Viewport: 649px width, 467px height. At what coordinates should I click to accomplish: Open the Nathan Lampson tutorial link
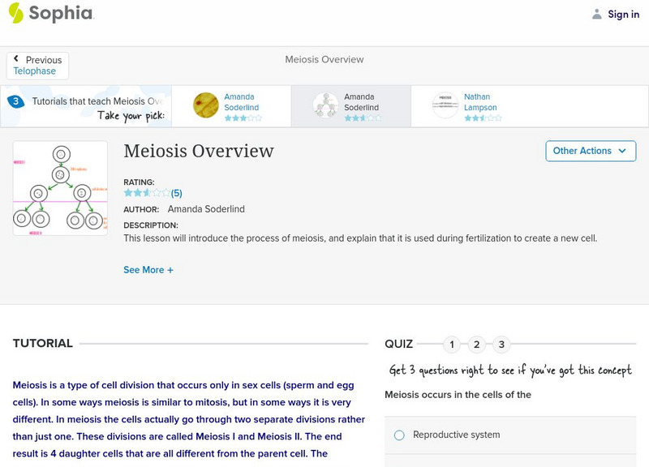coord(480,102)
